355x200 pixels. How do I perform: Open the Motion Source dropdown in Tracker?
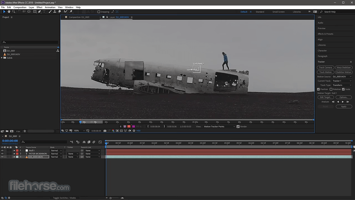342,76
